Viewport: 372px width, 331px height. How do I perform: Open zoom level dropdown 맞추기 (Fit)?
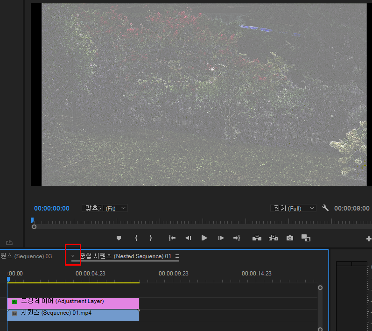click(x=105, y=208)
